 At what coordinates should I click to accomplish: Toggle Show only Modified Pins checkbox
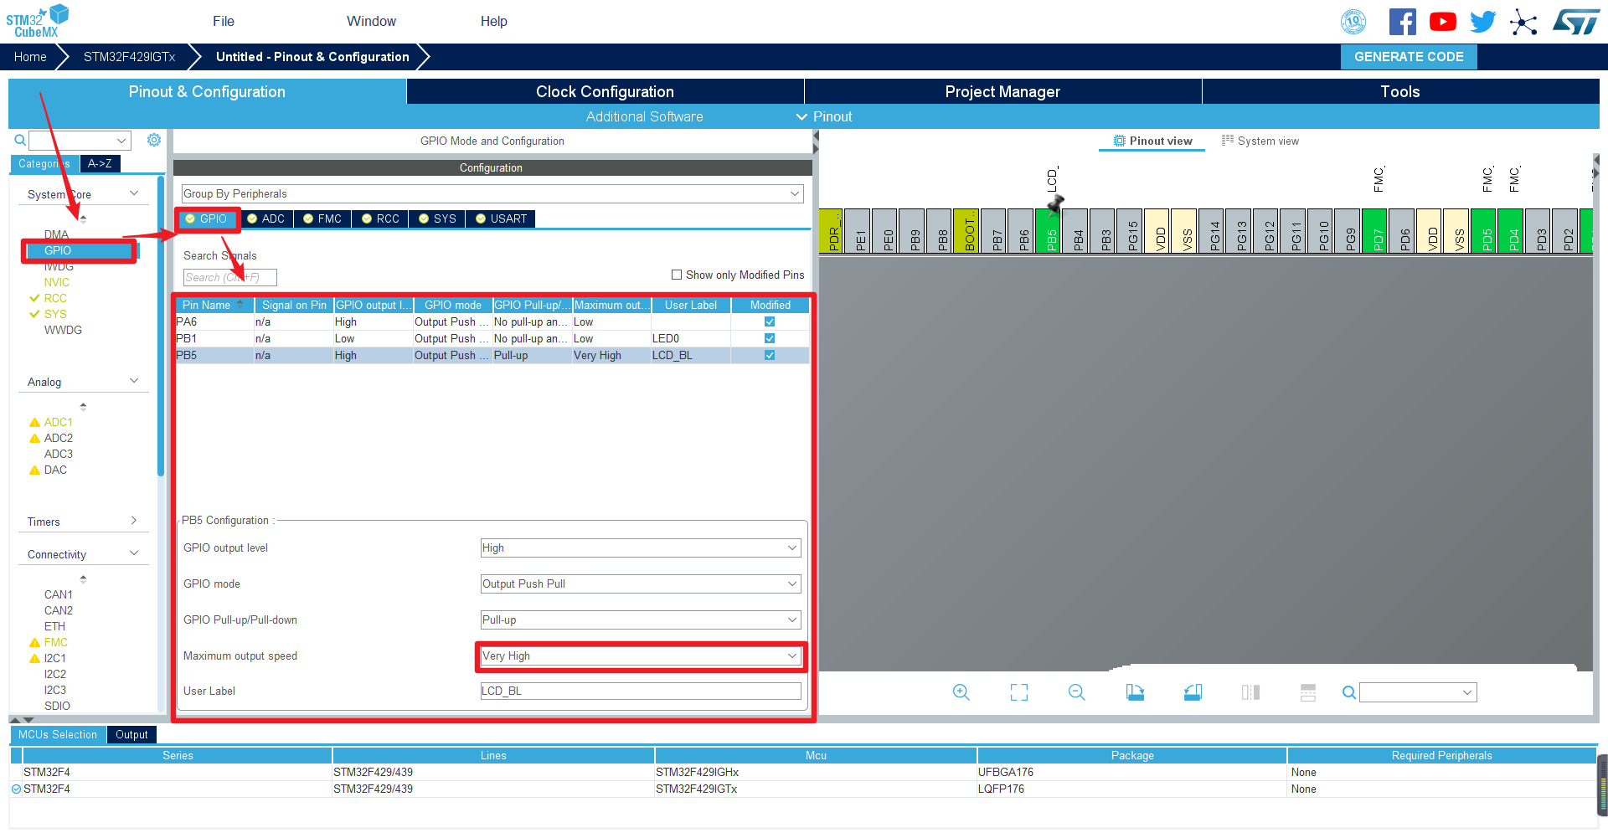point(677,275)
